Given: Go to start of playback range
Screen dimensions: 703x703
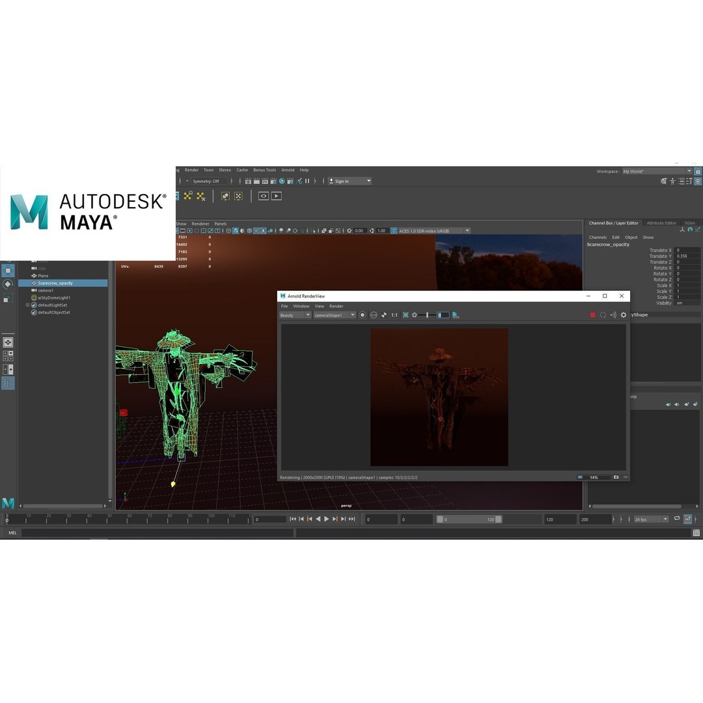Looking at the screenshot, I should tap(293, 519).
